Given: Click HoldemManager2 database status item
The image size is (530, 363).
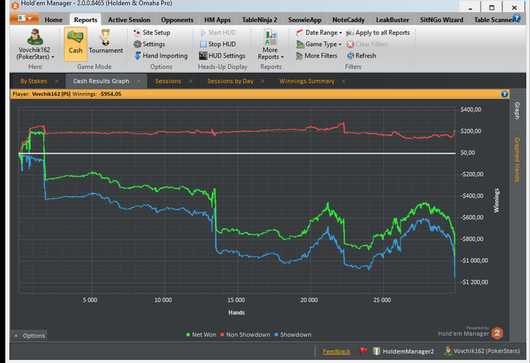Looking at the screenshot, I should coord(404,351).
